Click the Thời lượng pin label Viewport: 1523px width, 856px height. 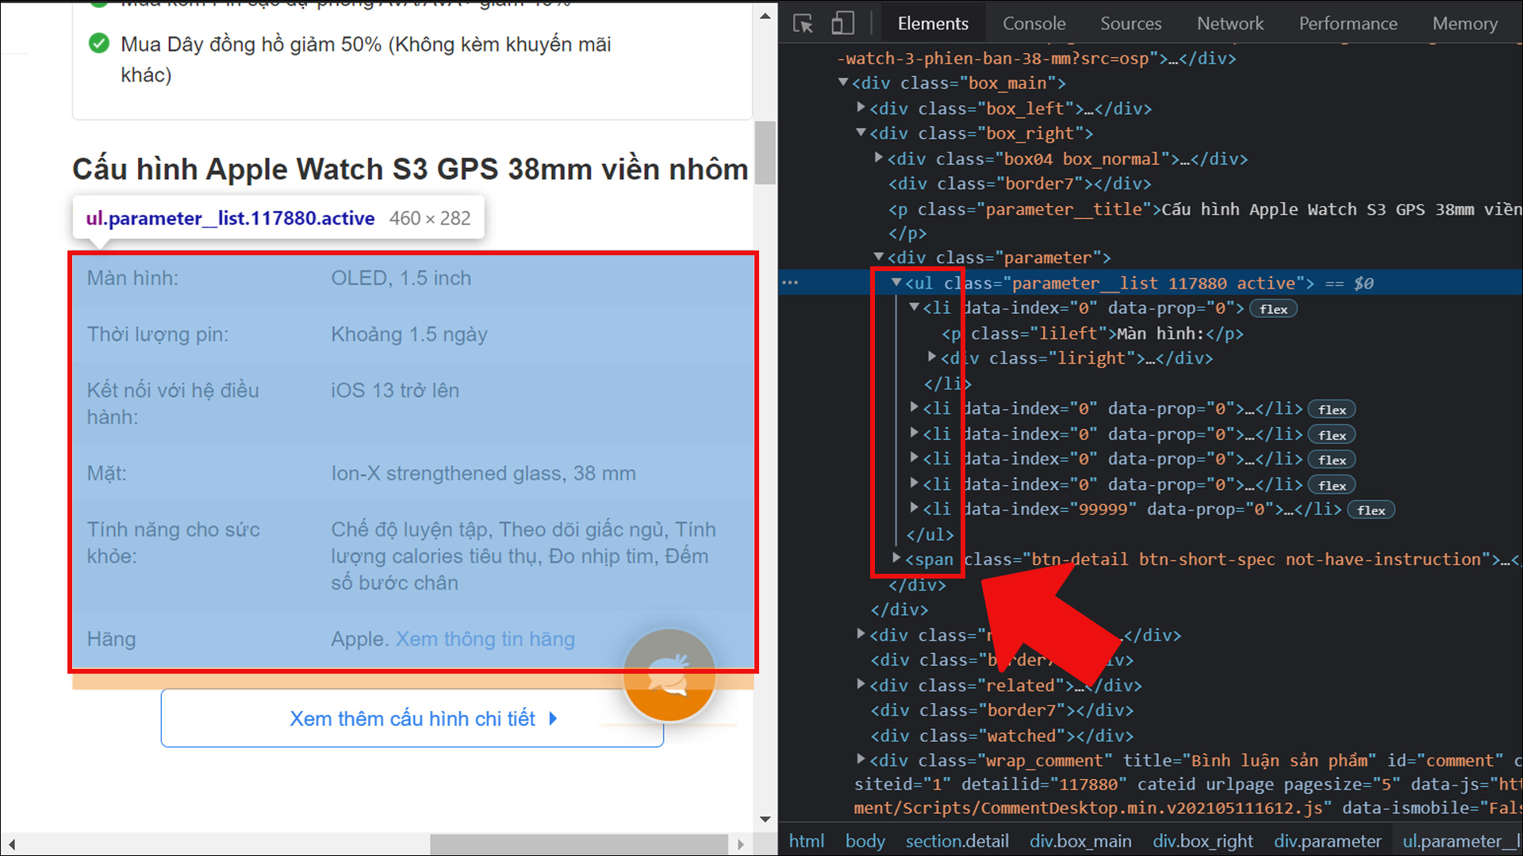click(x=158, y=334)
